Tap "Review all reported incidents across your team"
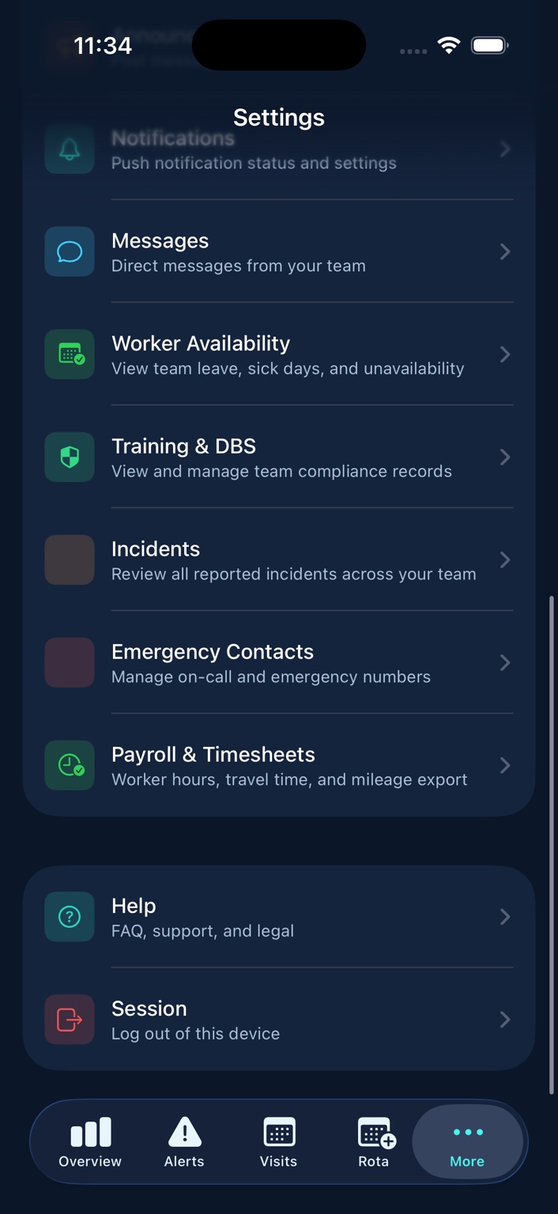 (294, 574)
